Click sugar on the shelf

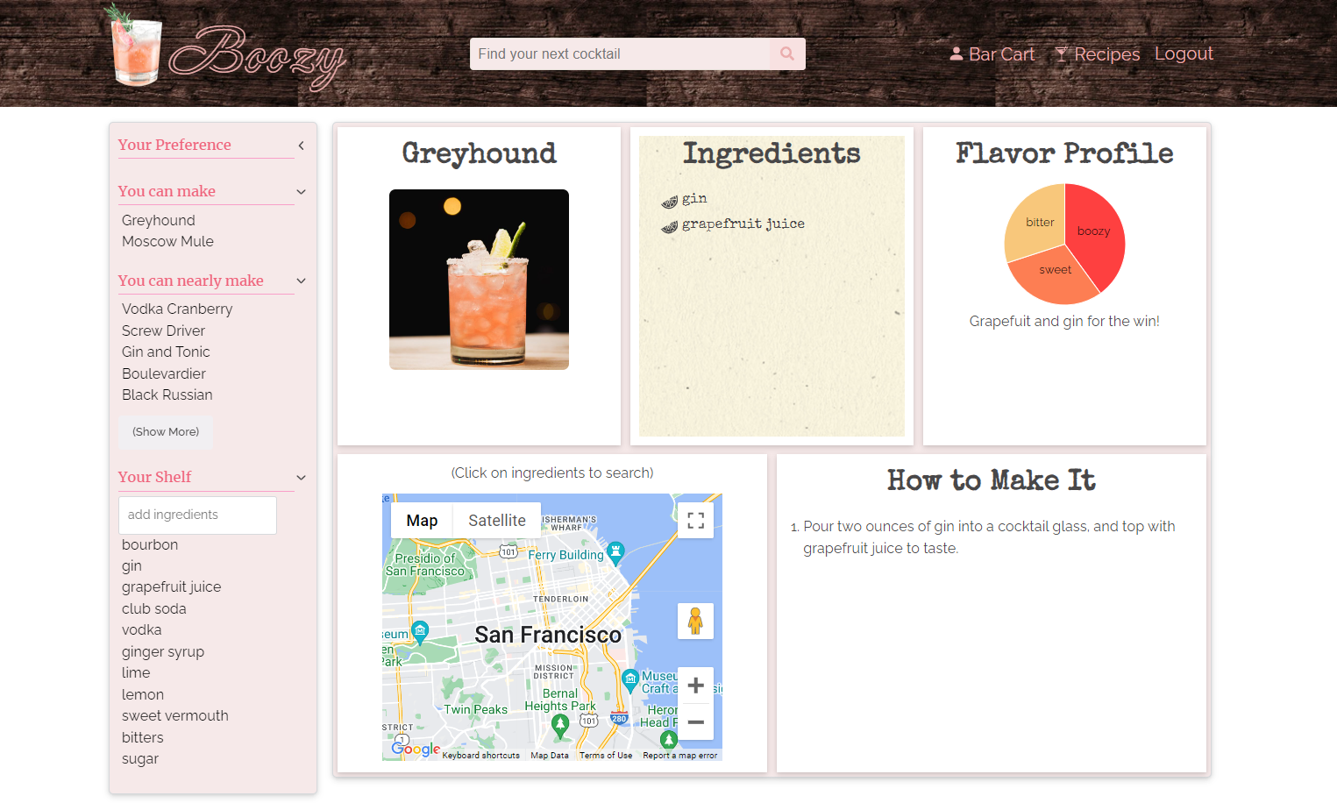pos(140,759)
